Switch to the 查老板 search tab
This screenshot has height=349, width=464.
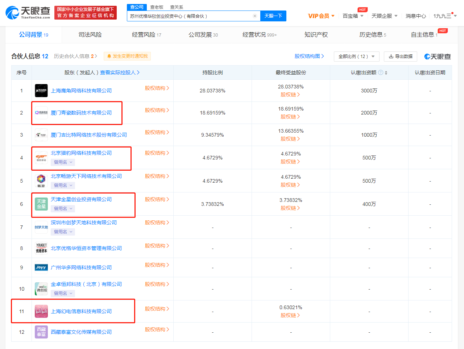coord(157,7)
